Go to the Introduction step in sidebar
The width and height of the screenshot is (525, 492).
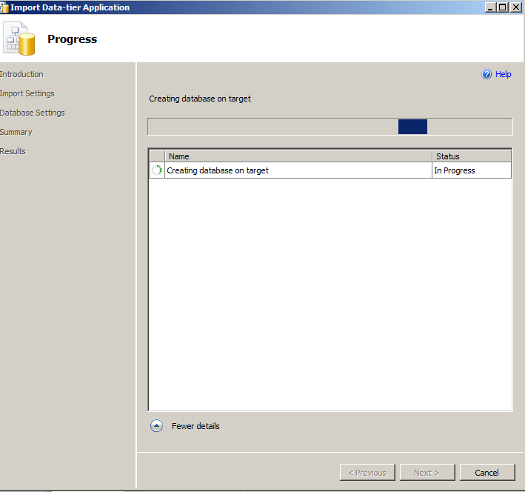click(21, 74)
